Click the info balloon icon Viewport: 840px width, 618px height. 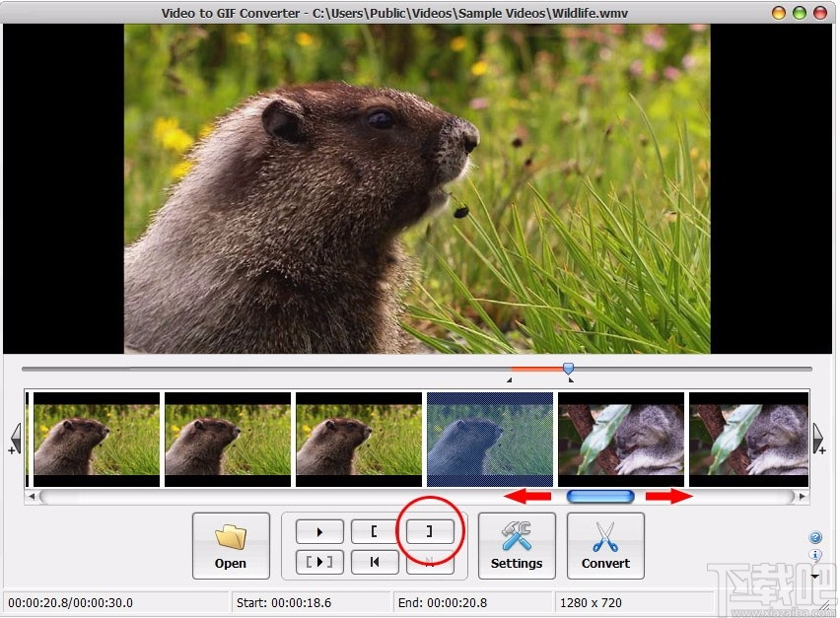pyautogui.click(x=815, y=554)
